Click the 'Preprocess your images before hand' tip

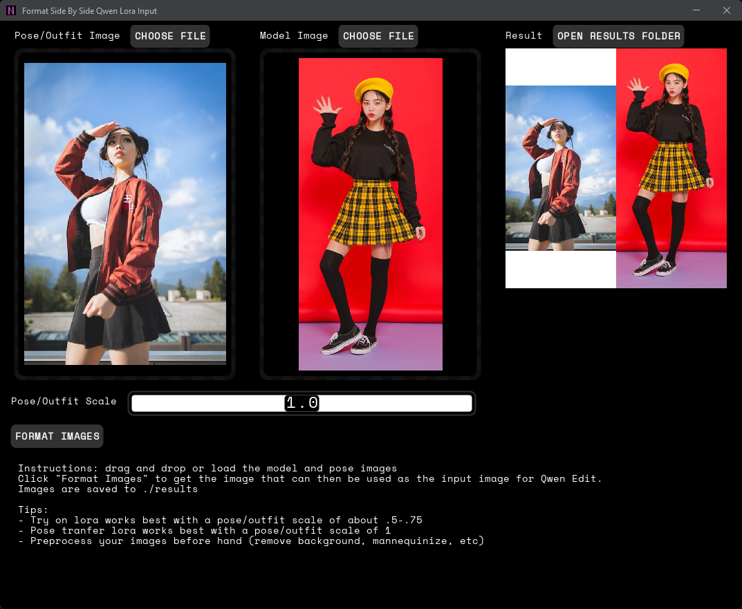(251, 541)
